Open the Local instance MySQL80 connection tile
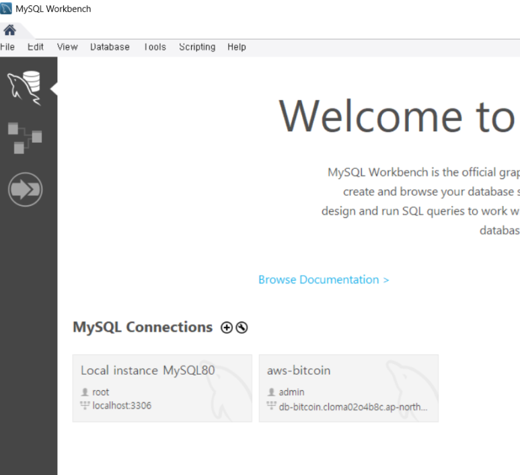The height and width of the screenshot is (475, 520). pyautogui.click(x=162, y=388)
